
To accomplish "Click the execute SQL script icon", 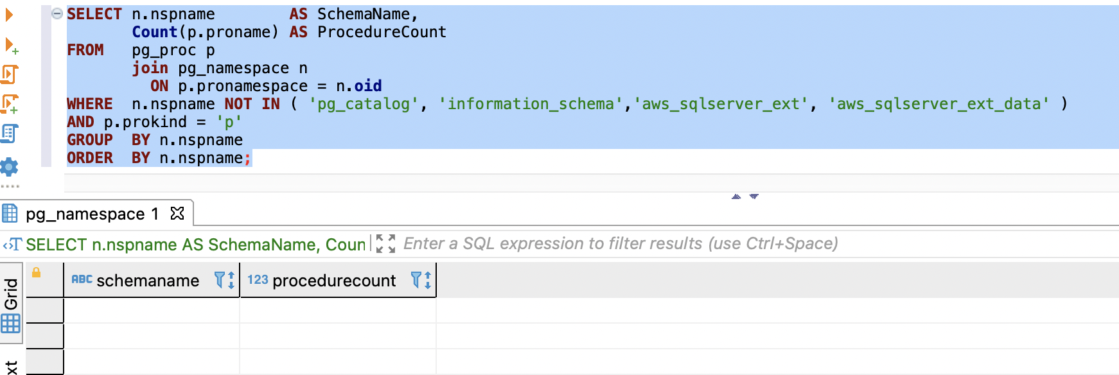I will (10, 74).
